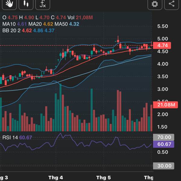The height and width of the screenshot is (181, 181).
Task: Tap the BB upper band value 4.86
Action: point(38,30)
